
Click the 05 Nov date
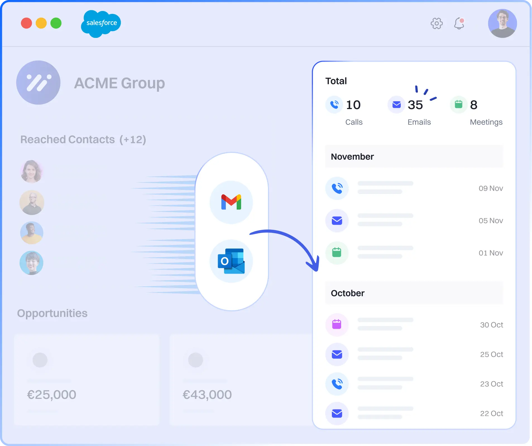tap(491, 221)
